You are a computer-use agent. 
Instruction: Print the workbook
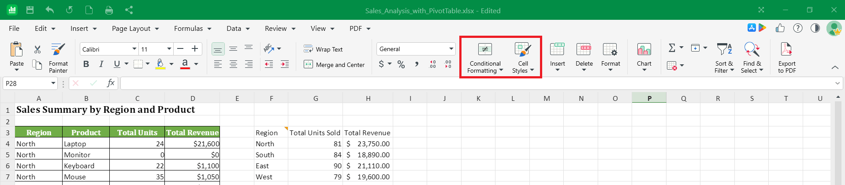click(109, 10)
